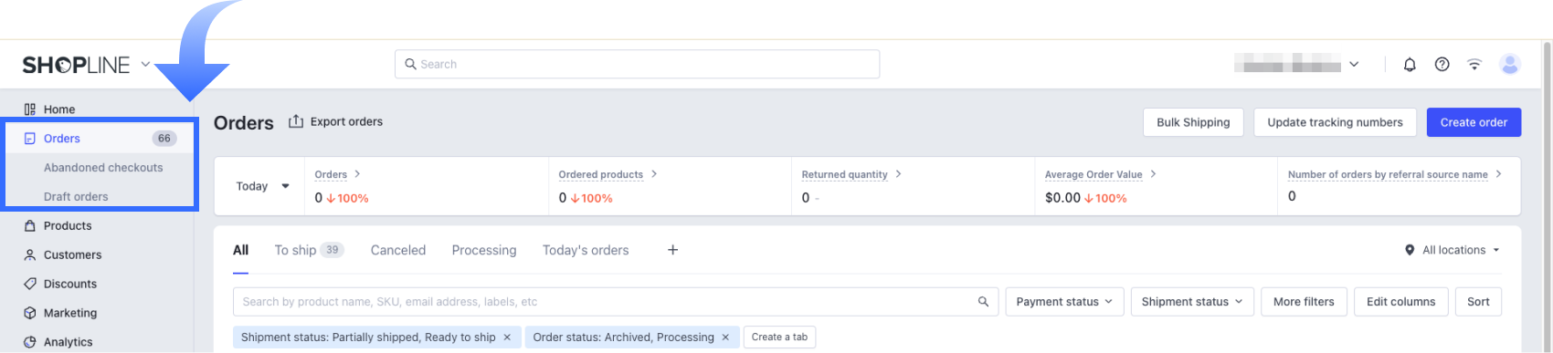The image size is (1553, 353).
Task: Open the user profile avatar
Action: pyautogui.click(x=1510, y=65)
